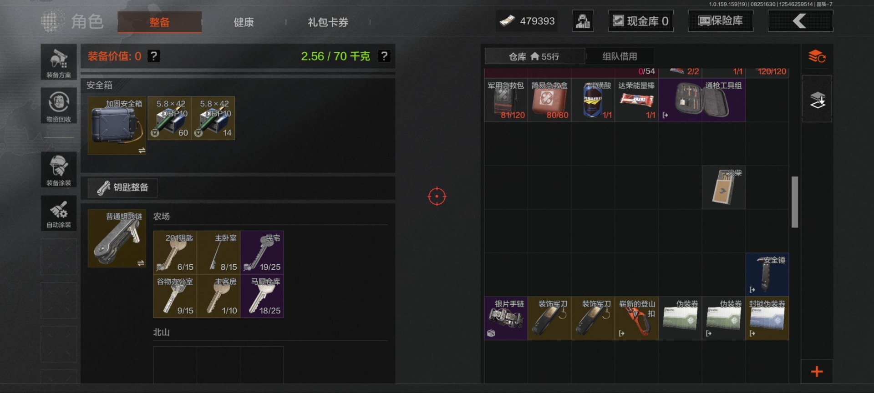Click the question mark next to 装备价值
Image resolution: width=874 pixels, height=393 pixels.
point(154,56)
